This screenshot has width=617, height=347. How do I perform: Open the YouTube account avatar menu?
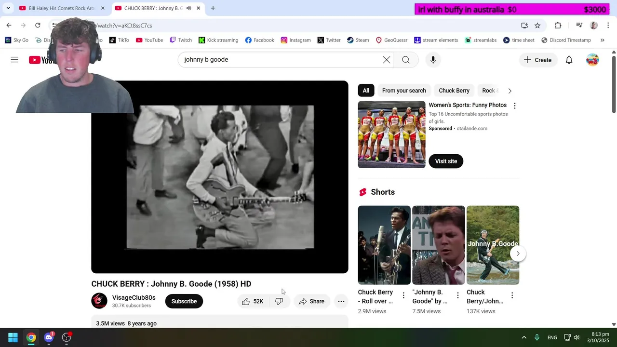coord(592,60)
